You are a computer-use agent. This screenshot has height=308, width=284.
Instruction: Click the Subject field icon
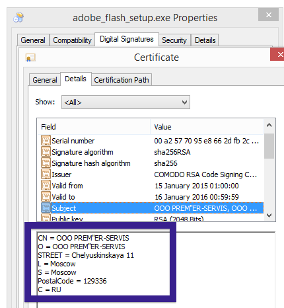pos(46,208)
